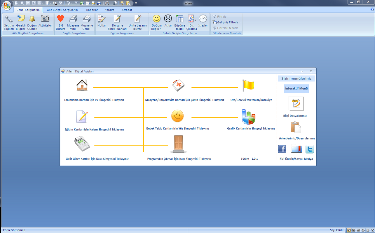This screenshot has height=233, width=375.
Task: Open Eğitim Kartları via the pencil icon
Action: [x=82, y=117]
